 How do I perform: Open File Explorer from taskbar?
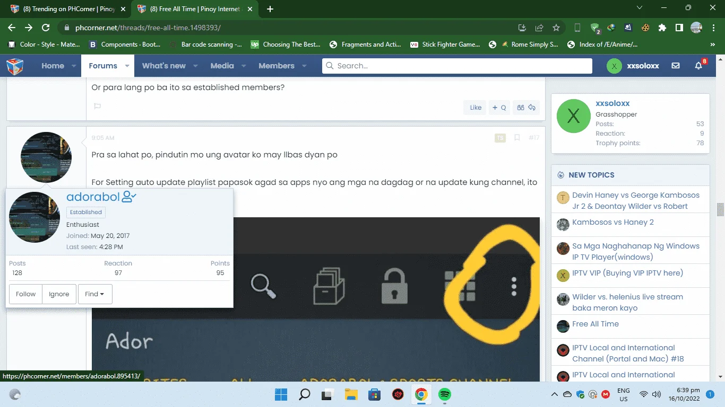pyautogui.click(x=351, y=394)
